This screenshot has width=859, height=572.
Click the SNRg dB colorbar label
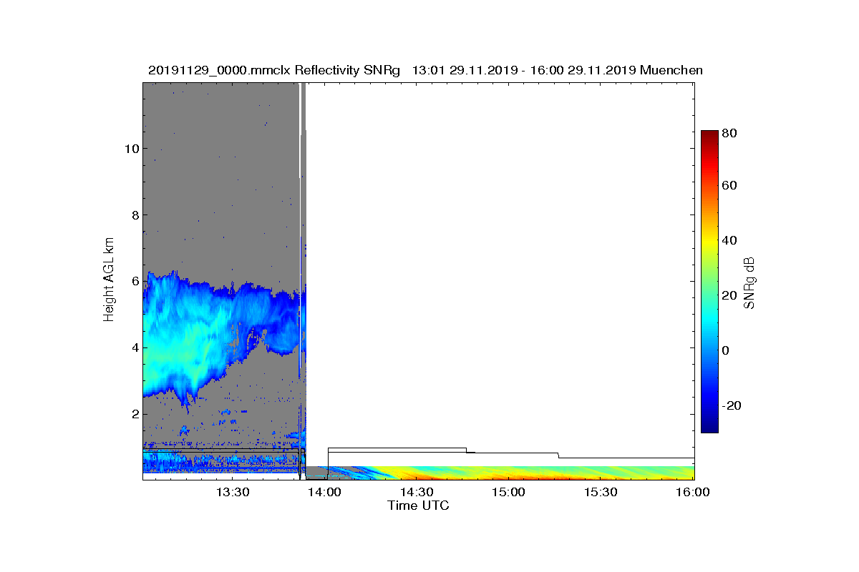tap(749, 281)
